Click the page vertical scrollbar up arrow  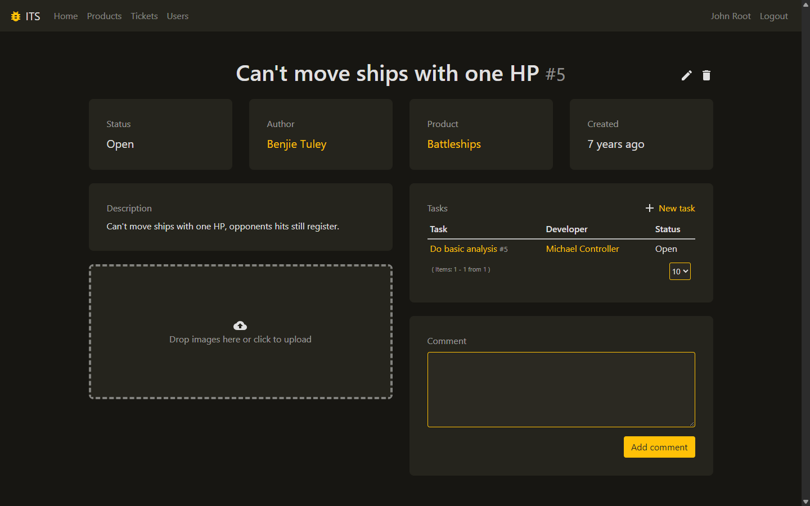click(x=805, y=4)
